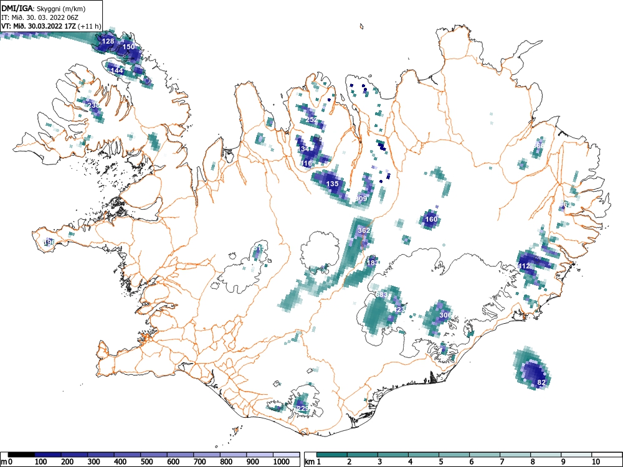Click the '252' map value

(312, 120)
